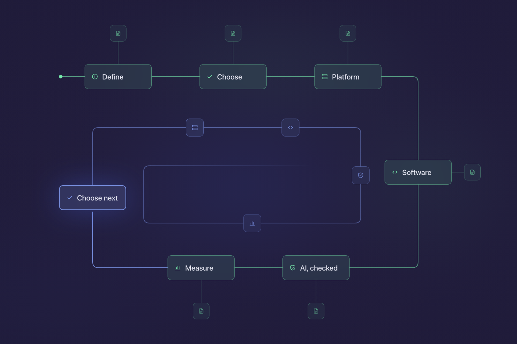This screenshot has width=517, height=344.
Task: Select the Platform node
Action: 348,77
